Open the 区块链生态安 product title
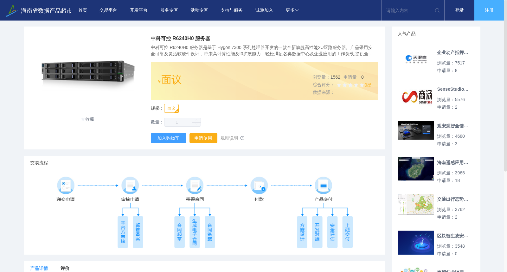507x272 pixels. pos(452,236)
